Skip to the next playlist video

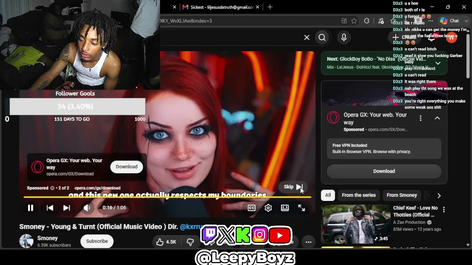click(x=67, y=208)
